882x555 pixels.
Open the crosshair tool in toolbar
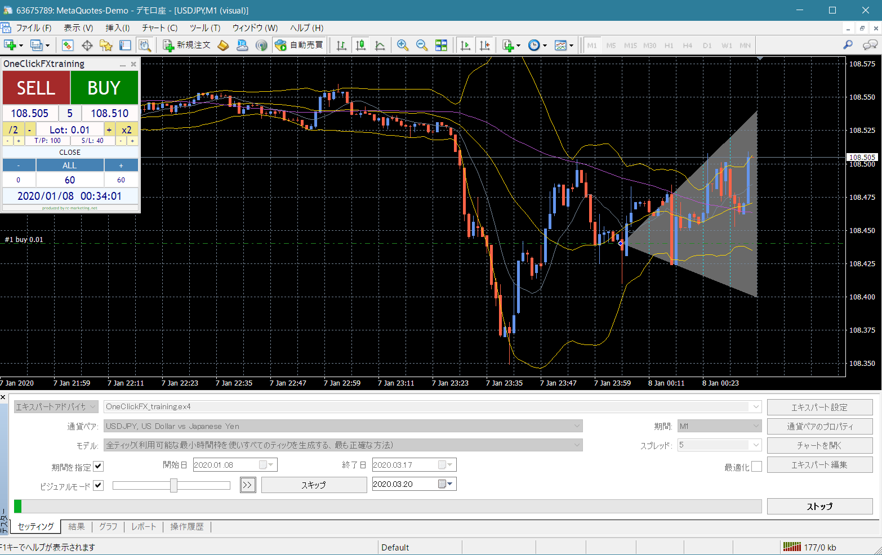87,46
